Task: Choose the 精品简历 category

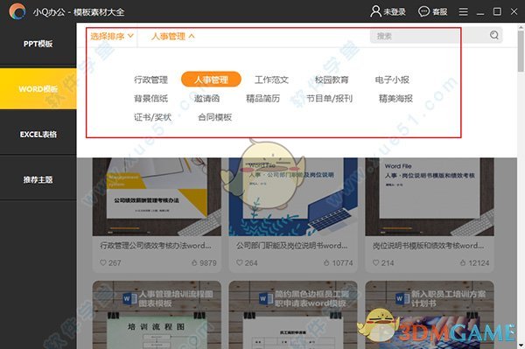Action: [262, 98]
